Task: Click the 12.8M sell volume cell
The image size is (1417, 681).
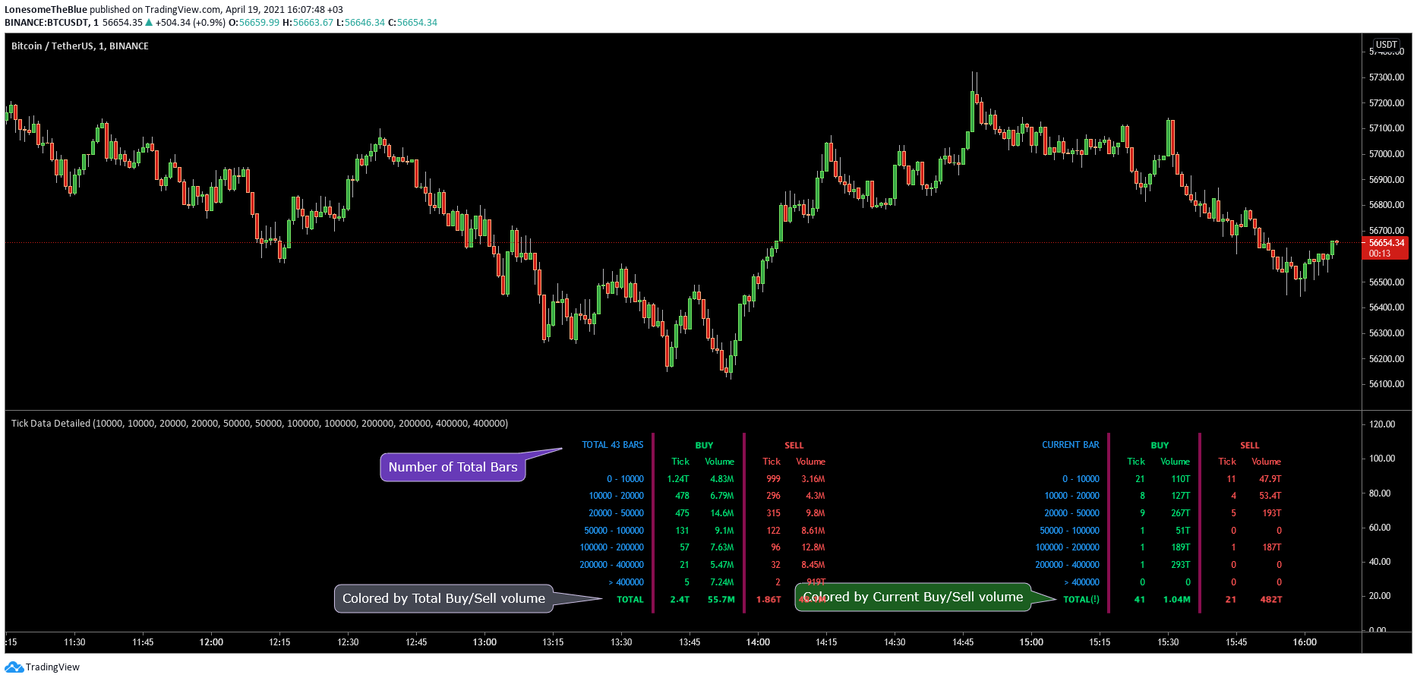Action: pos(813,547)
